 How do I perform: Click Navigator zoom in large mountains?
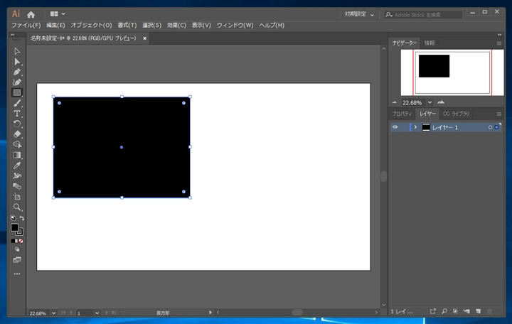pos(441,102)
